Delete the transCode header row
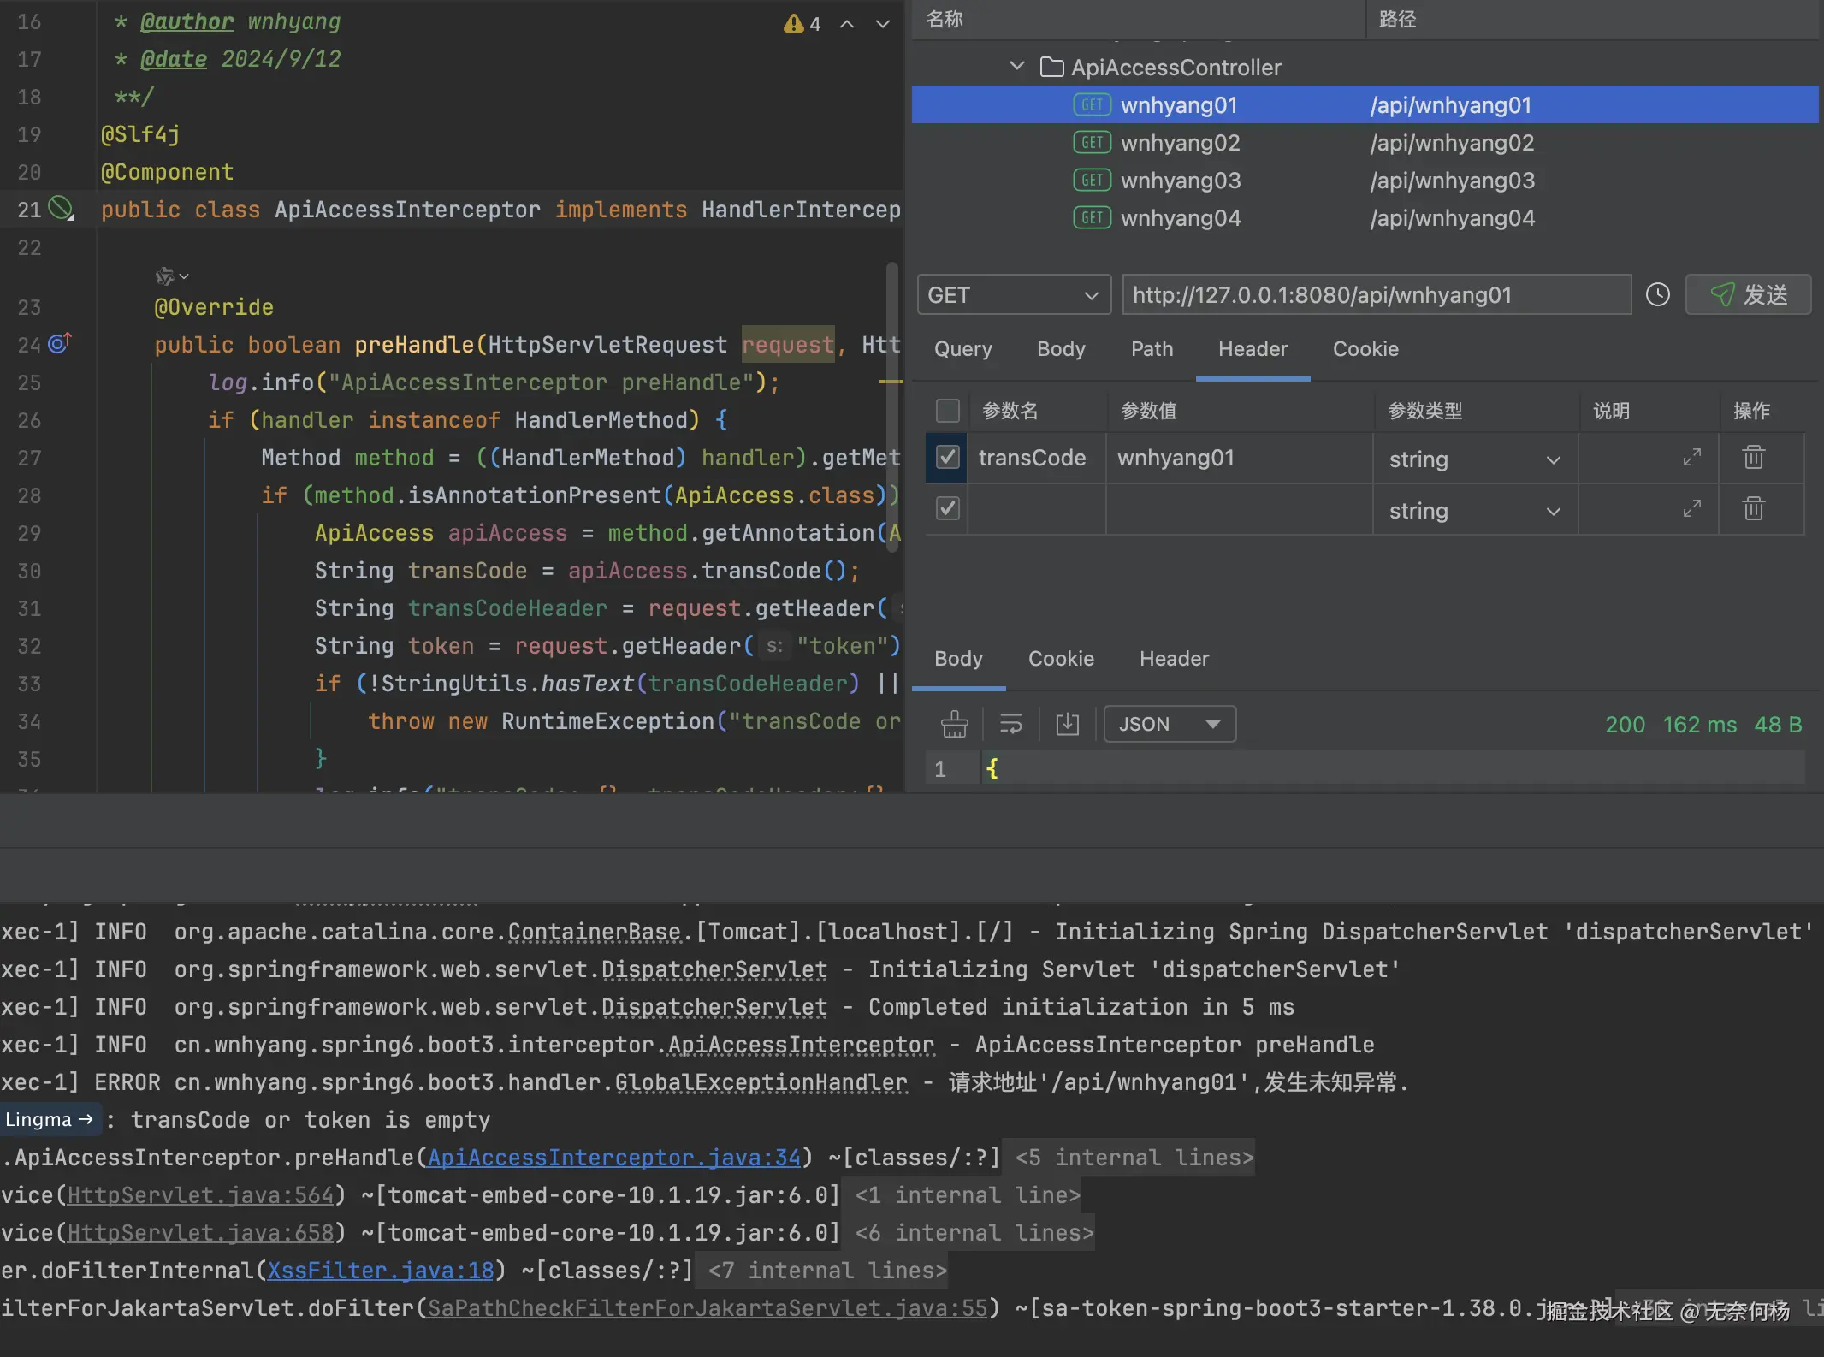1824x1357 pixels. pos(1753,458)
